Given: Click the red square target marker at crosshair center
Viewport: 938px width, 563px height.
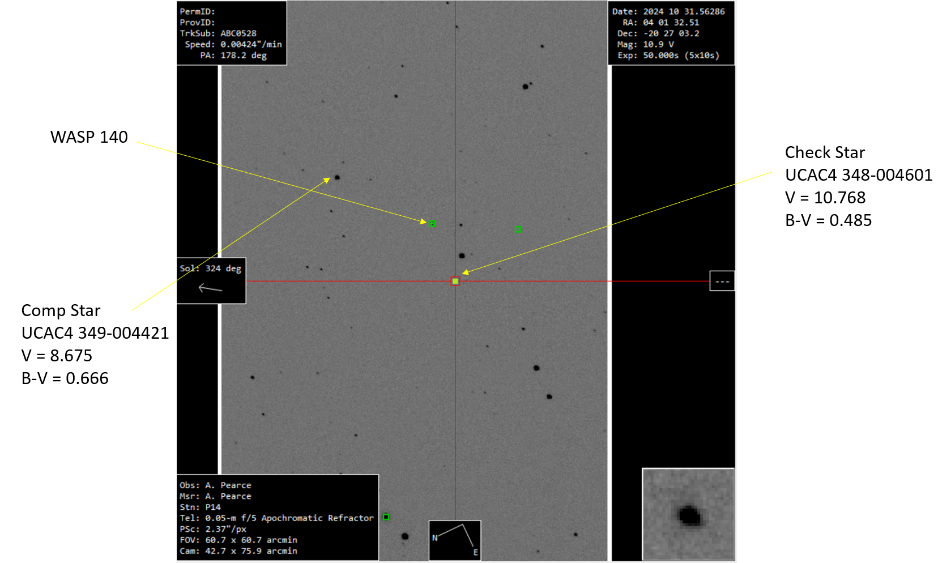Looking at the screenshot, I should [455, 281].
